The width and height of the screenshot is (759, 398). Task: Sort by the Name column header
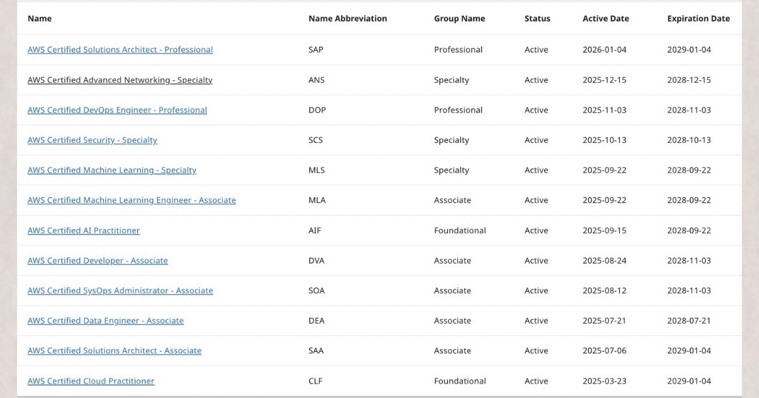[40, 19]
